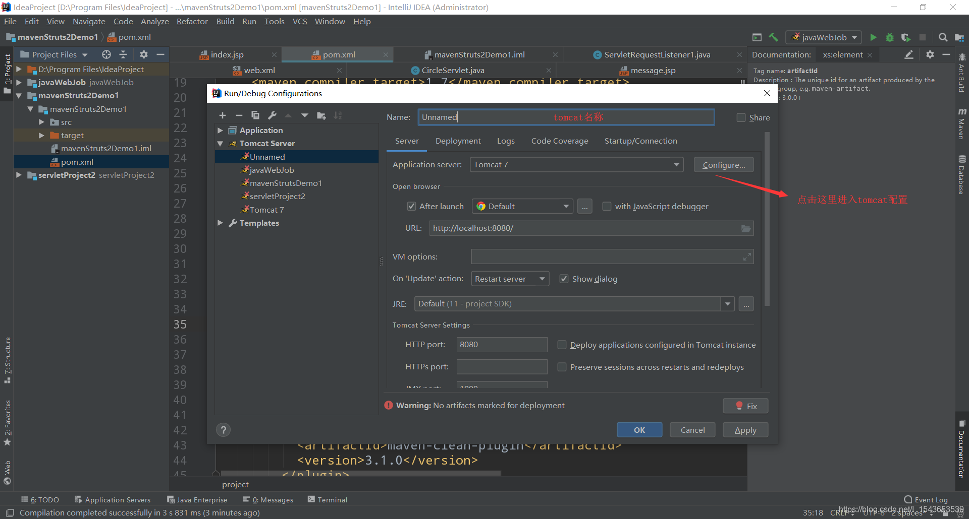Click the Name input field
969x519 pixels.
566,117
